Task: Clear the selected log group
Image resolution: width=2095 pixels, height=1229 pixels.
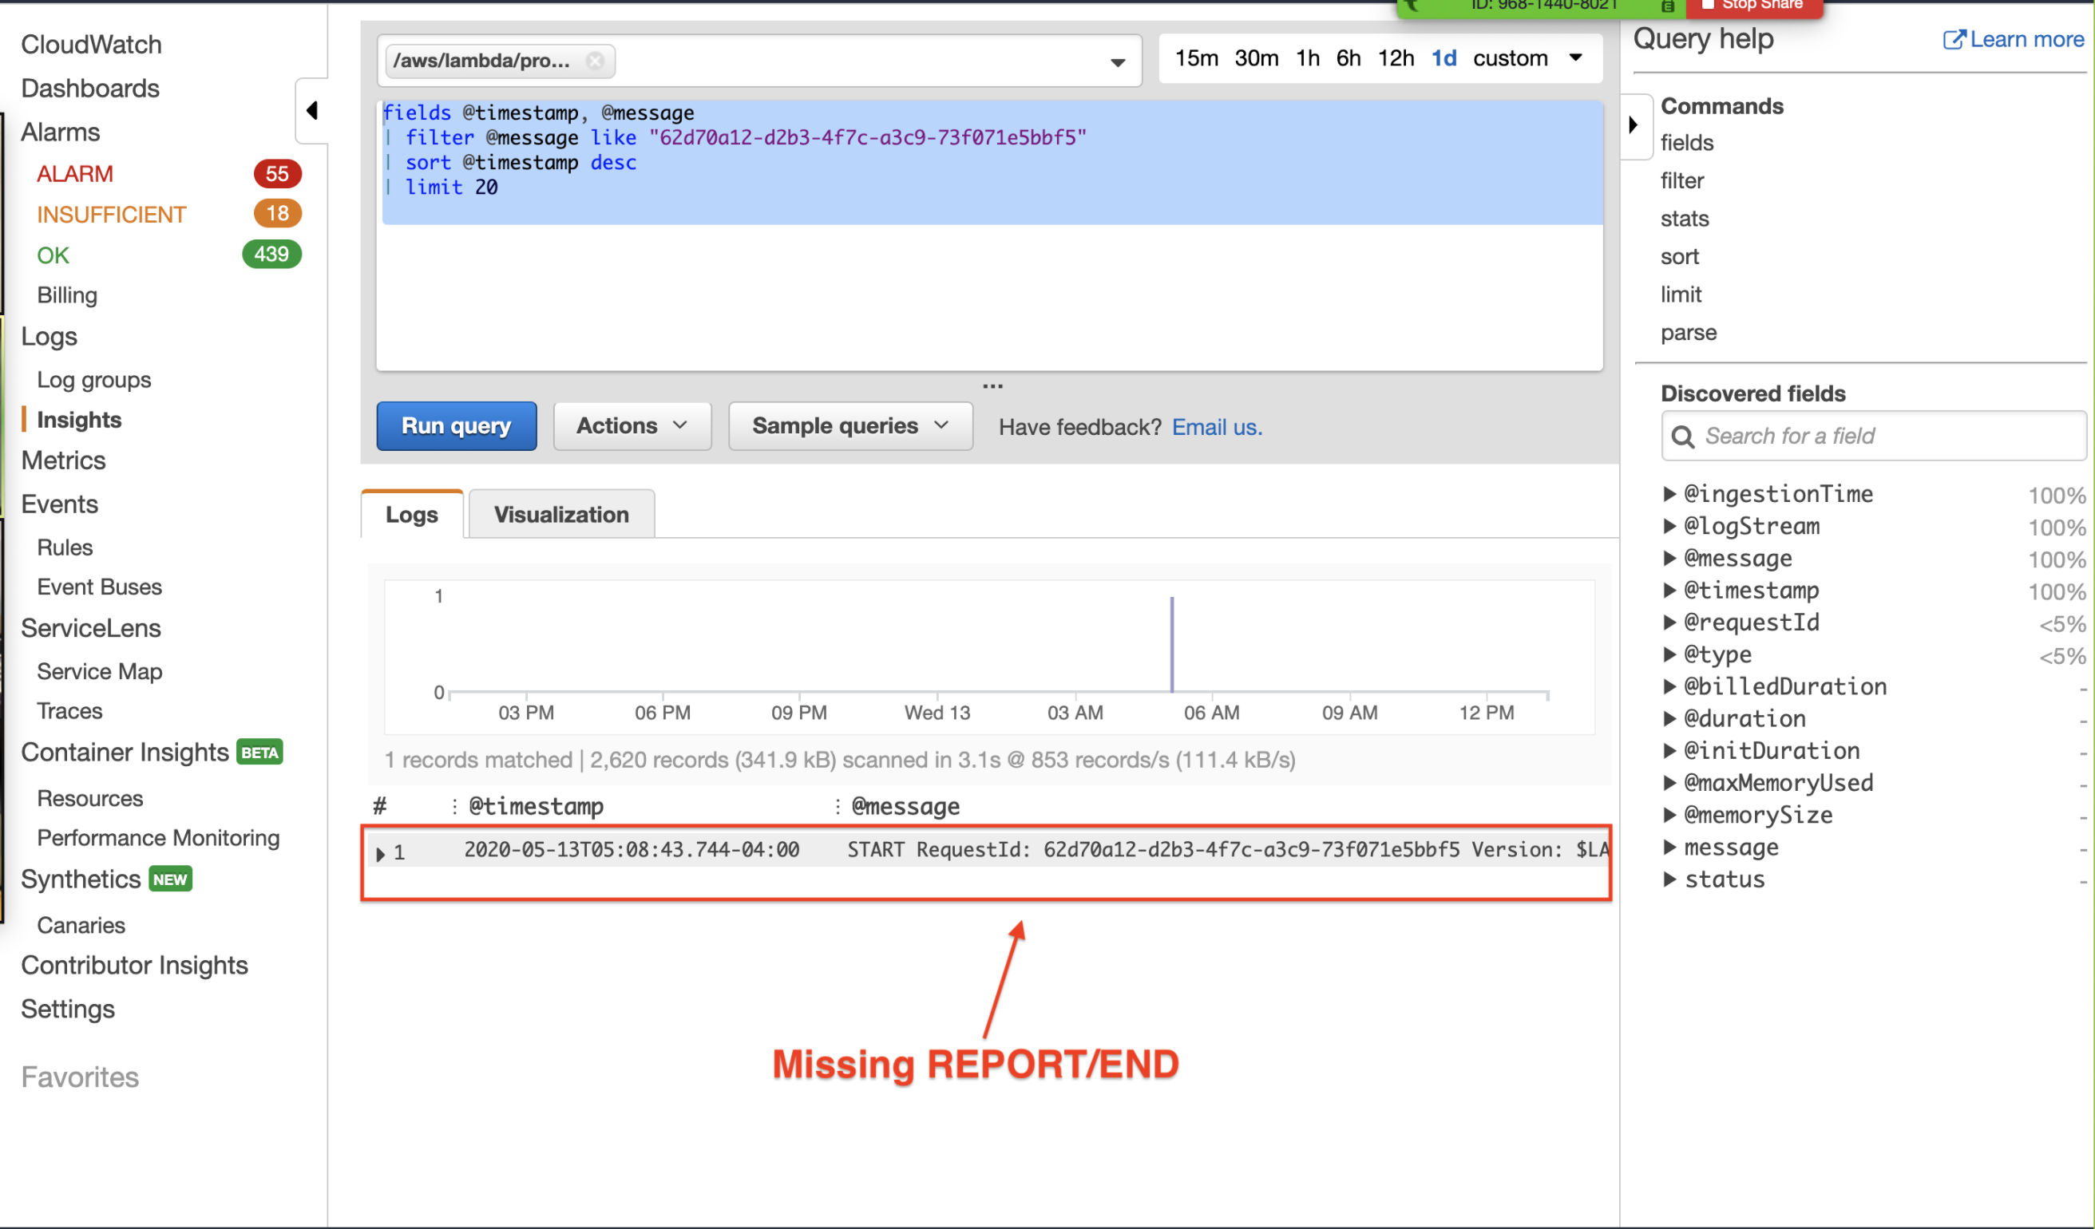Action: (x=596, y=60)
